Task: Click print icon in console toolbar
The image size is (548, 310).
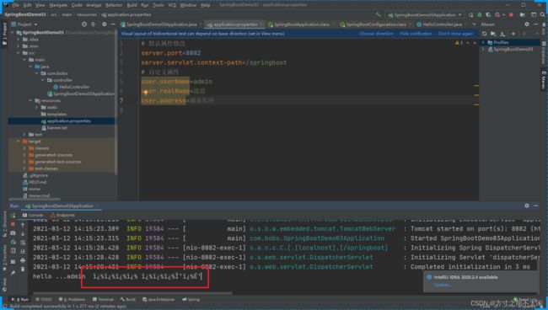Action: [x=23, y=260]
